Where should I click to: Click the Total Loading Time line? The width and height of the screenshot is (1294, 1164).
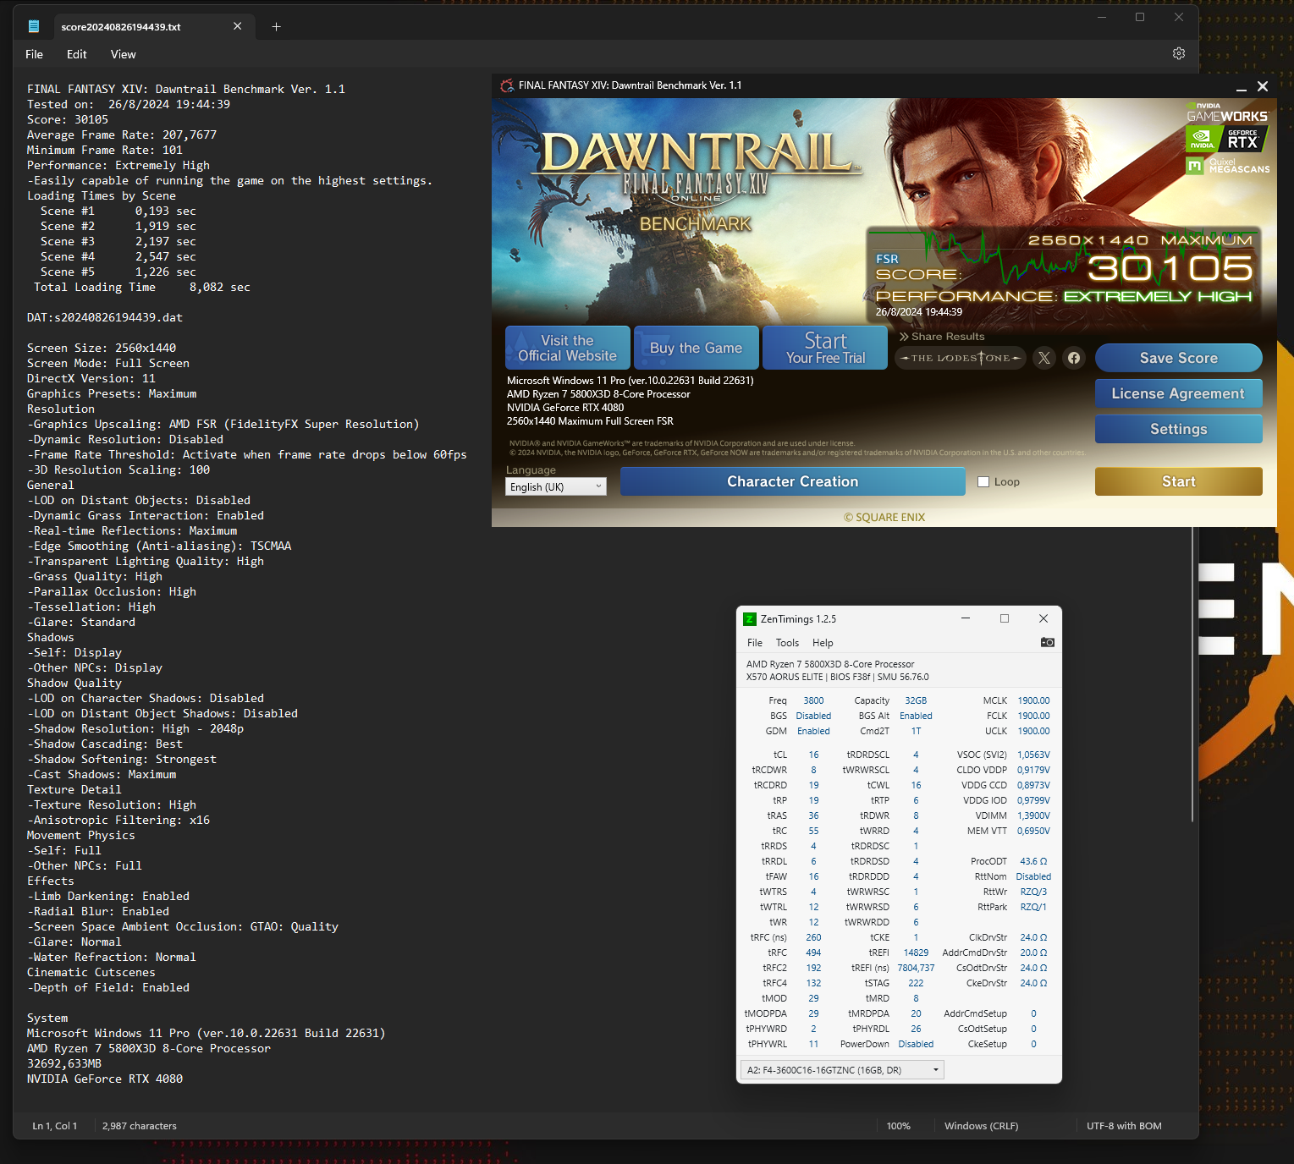coord(142,287)
